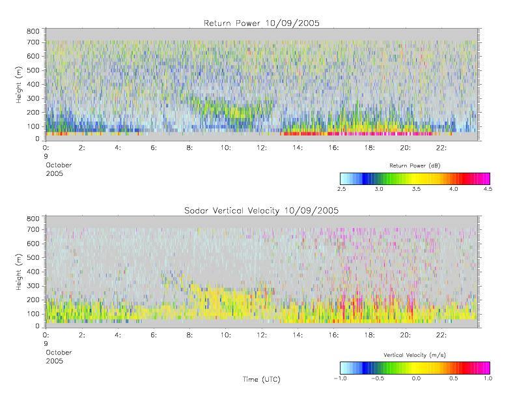Click "Height (m)" label of Return Power plot
The image size is (515, 398).
point(19,85)
